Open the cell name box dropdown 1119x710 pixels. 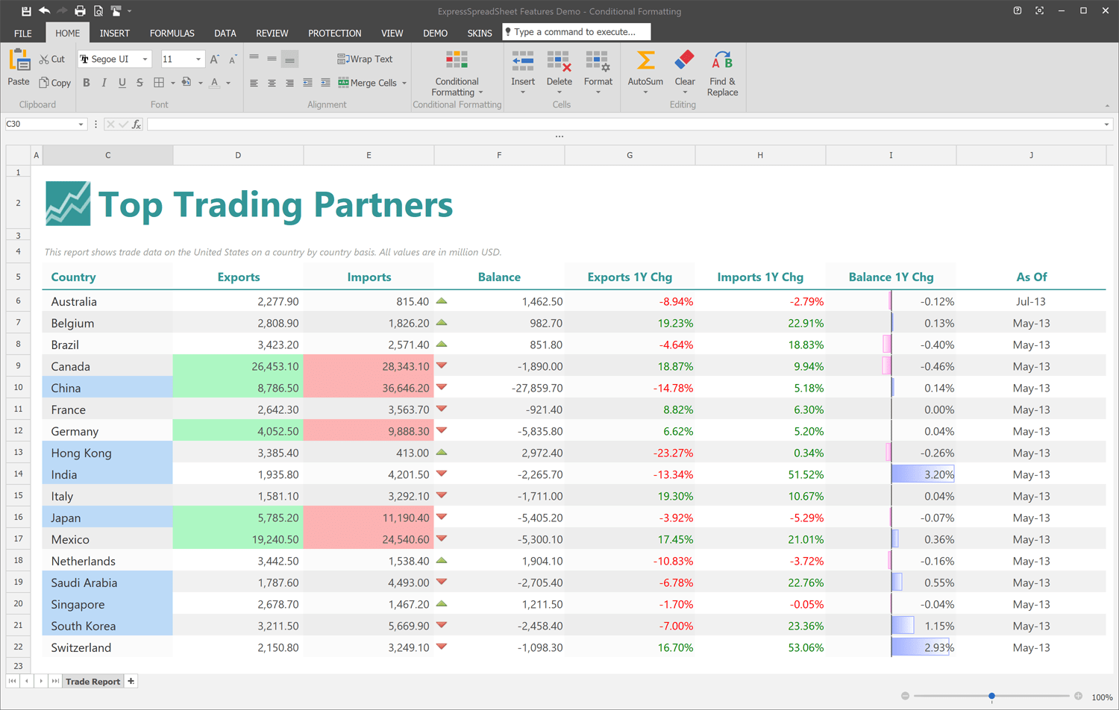click(81, 125)
